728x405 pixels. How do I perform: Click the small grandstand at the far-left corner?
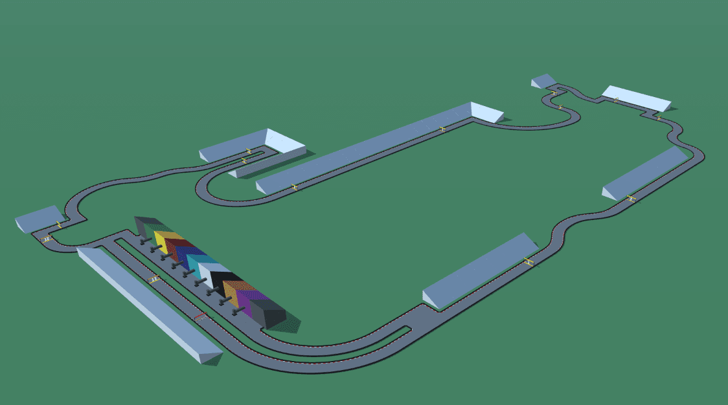tap(39, 217)
